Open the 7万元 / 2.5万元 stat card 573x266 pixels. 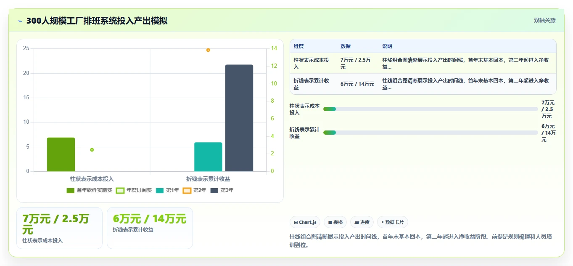[59, 228]
